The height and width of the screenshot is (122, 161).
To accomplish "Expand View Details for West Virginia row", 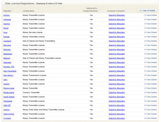I will pos(151,114).
